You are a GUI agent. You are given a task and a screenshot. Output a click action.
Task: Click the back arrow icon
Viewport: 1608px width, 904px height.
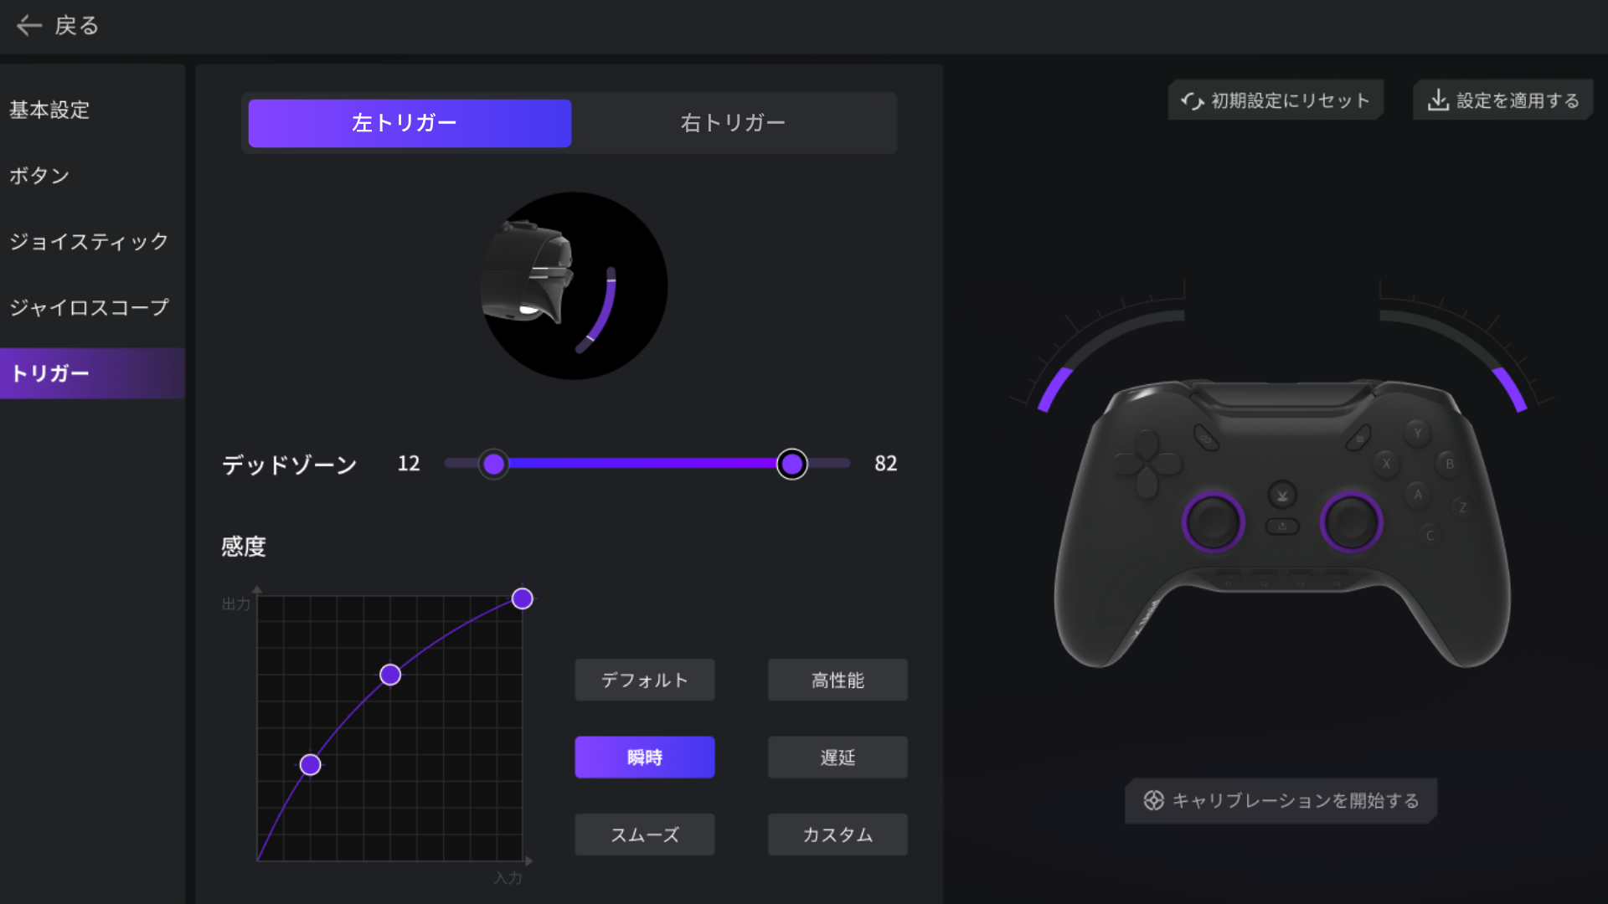29,26
